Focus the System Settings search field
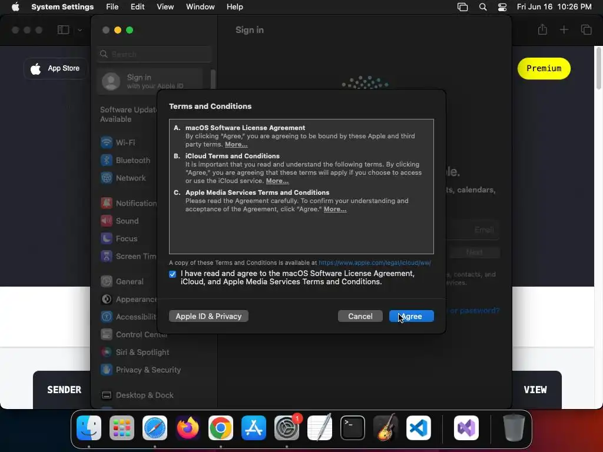Image resolution: width=603 pixels, height=452 pixels. point(154,54)
